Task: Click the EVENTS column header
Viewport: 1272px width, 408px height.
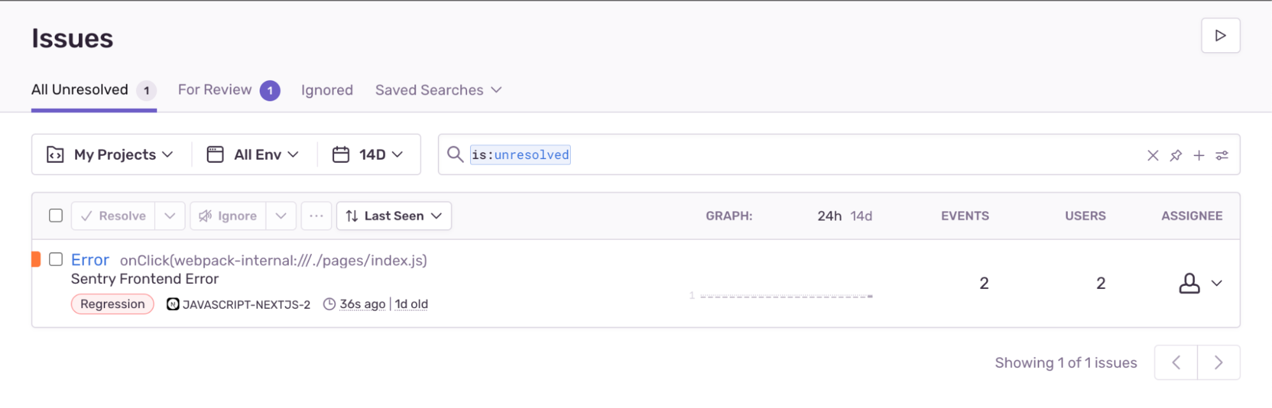Action: 965,216
